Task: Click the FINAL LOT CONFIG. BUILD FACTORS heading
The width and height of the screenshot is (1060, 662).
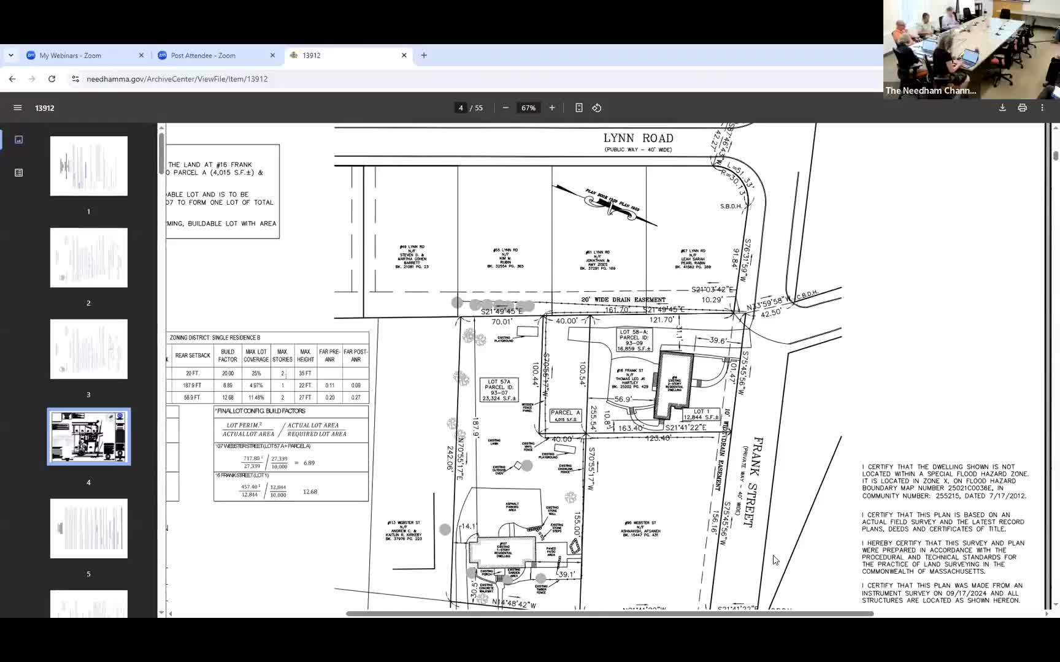Action: (x=261, y=411)
